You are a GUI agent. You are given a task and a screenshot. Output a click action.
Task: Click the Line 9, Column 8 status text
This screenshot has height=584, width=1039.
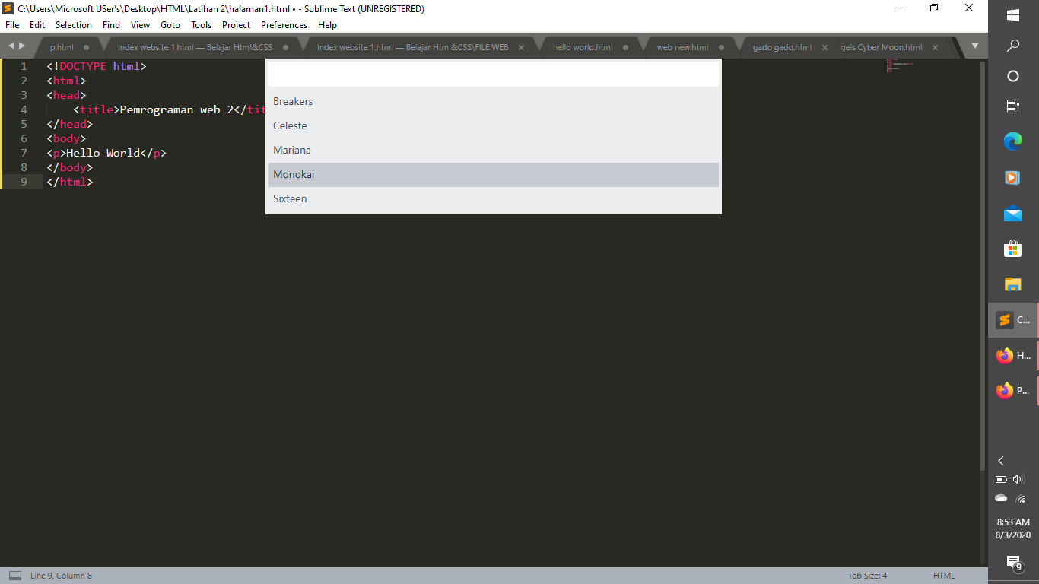coord(61,576)
